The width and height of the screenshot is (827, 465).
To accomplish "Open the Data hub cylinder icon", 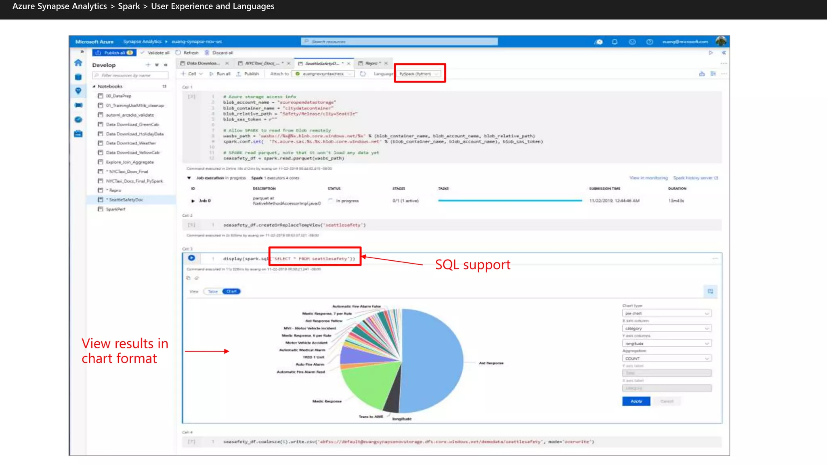I will pyautogui.click(x=78, y=77).
